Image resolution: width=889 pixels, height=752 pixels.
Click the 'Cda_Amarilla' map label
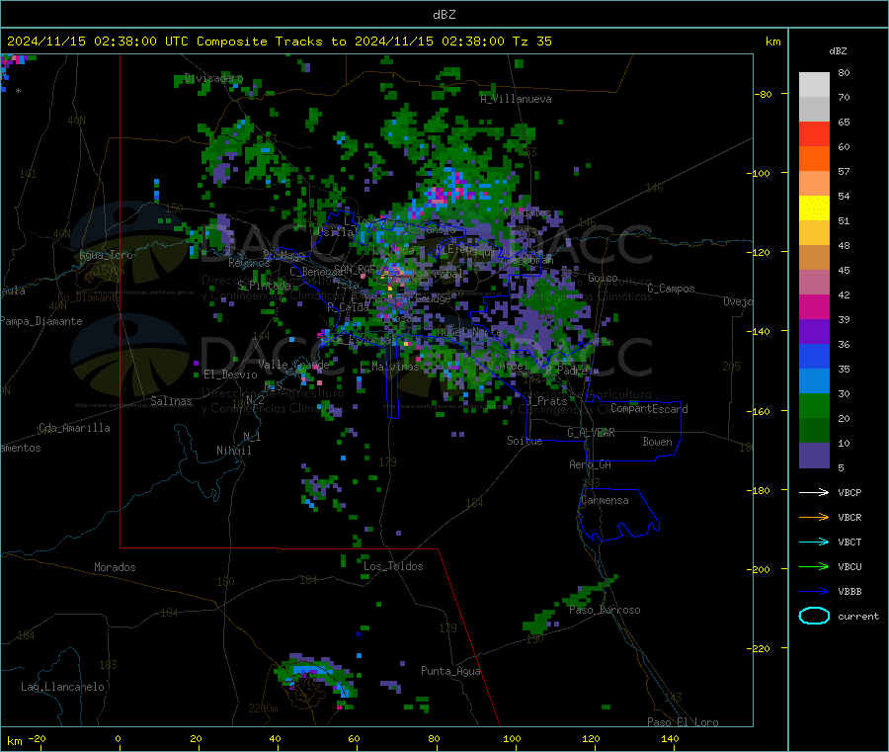[74, 428]
